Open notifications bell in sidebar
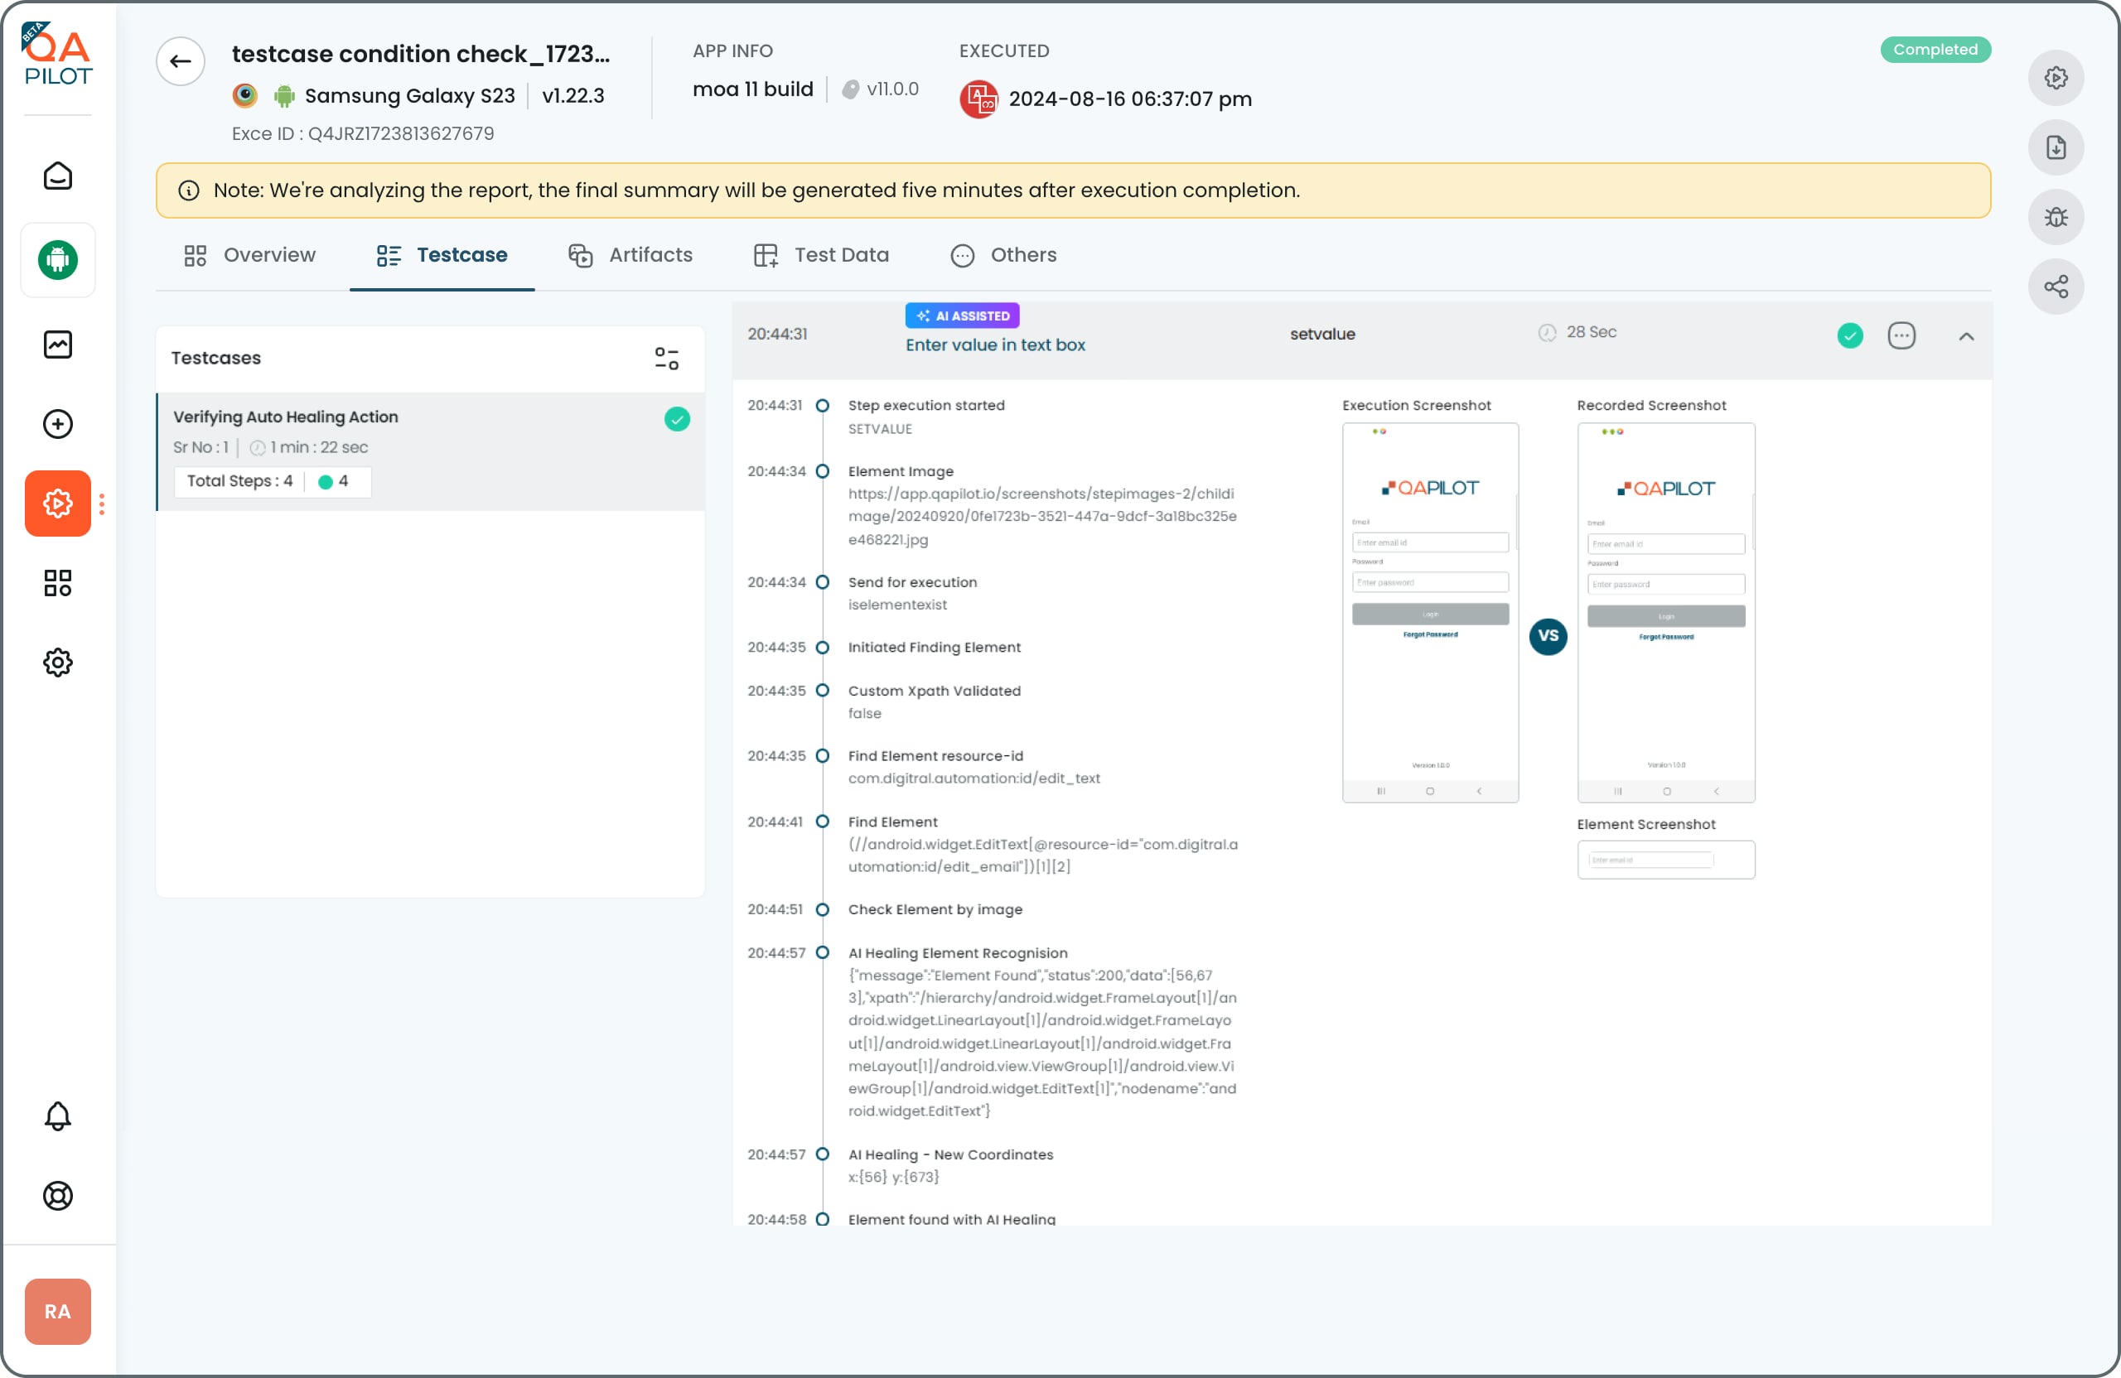Screen dimensions: 2121x1378 pyautogui.click(x=58, y=1116)
